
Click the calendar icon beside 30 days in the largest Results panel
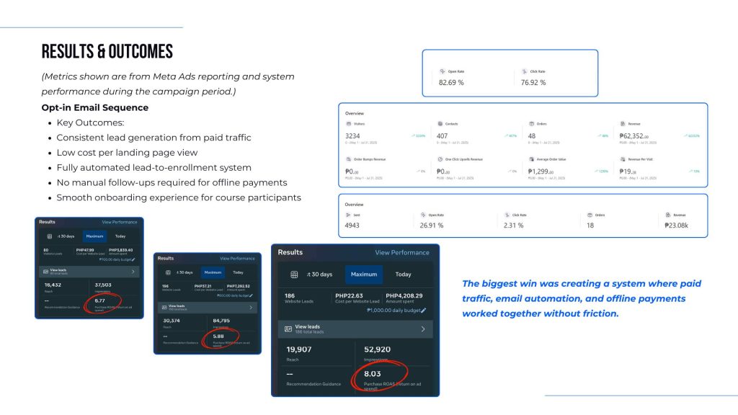(x=295, y=275)
